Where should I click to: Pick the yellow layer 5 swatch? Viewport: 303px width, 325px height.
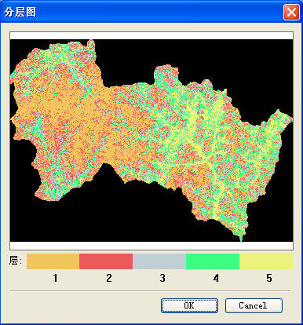point(266,261)
